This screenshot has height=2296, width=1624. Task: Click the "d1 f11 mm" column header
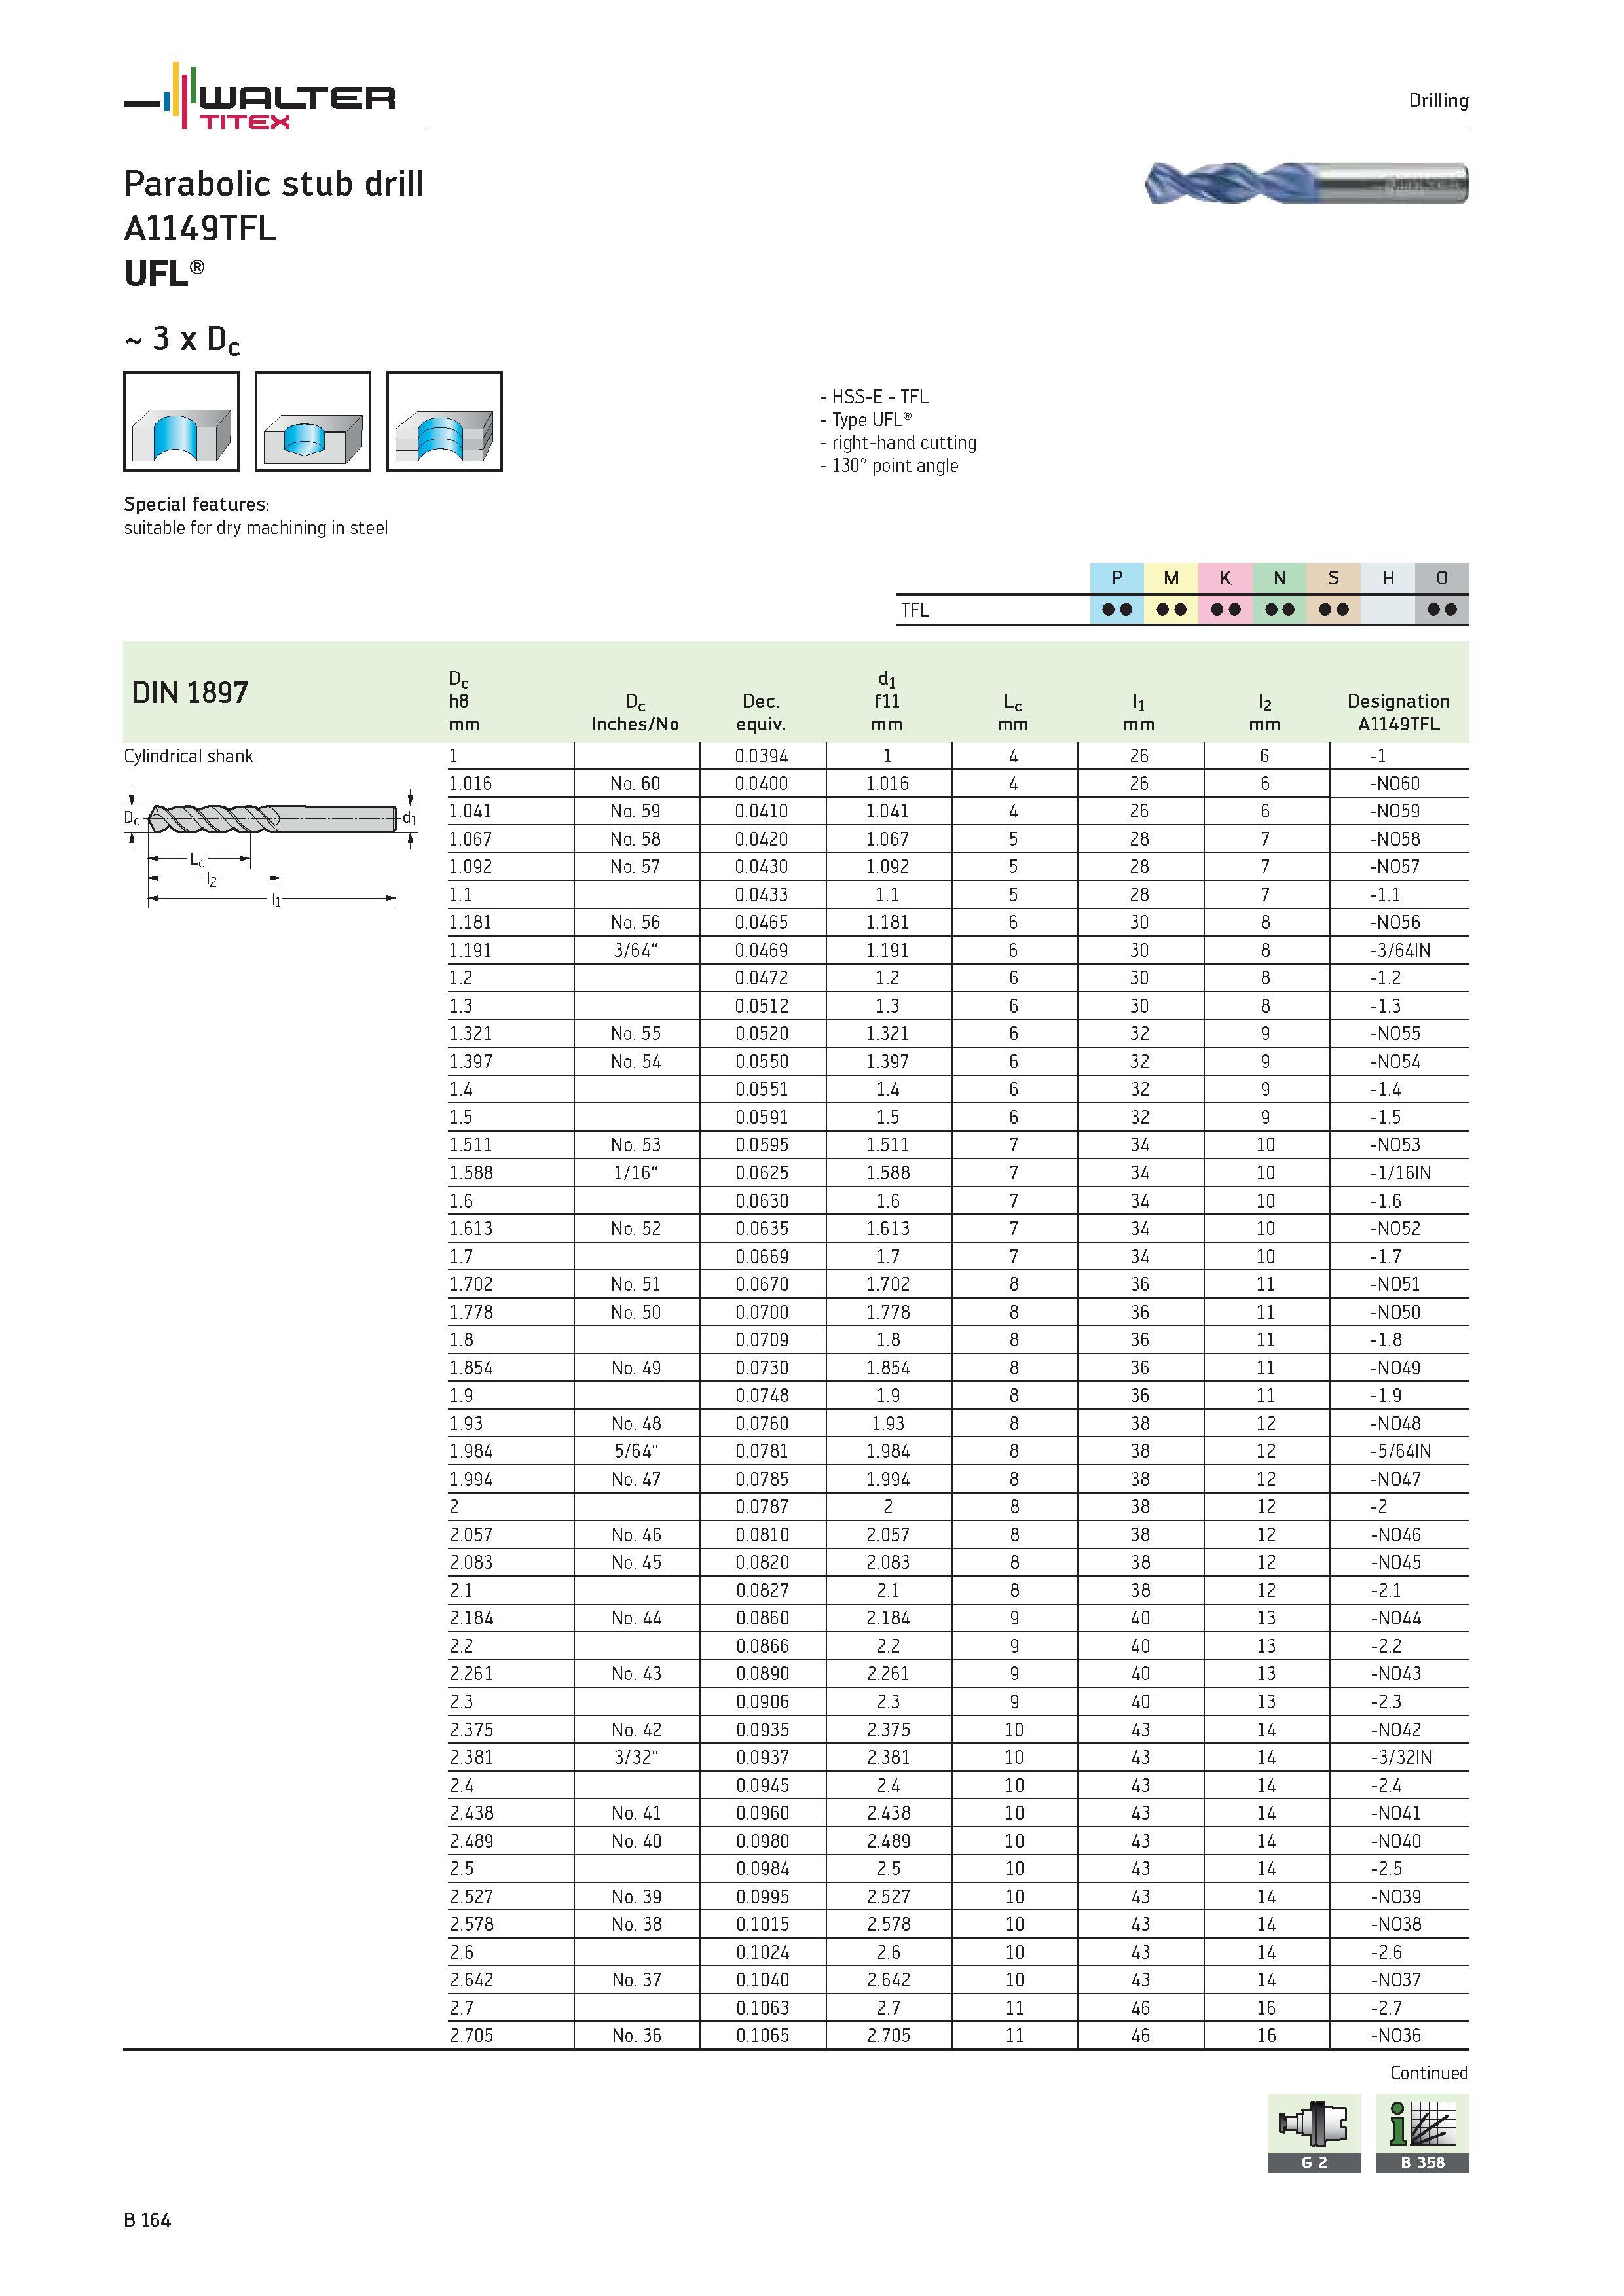coord(887,701)
